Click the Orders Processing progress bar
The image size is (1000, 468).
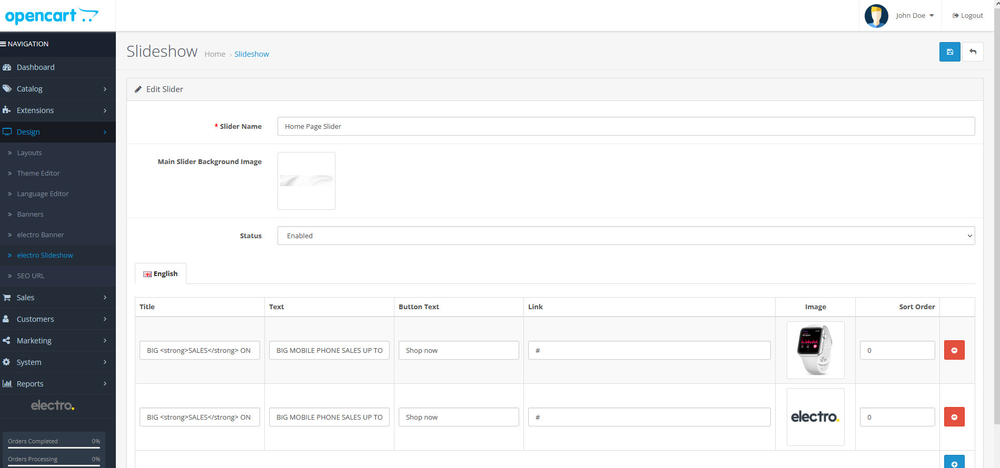pyautogui.click(x=54, y=465)
